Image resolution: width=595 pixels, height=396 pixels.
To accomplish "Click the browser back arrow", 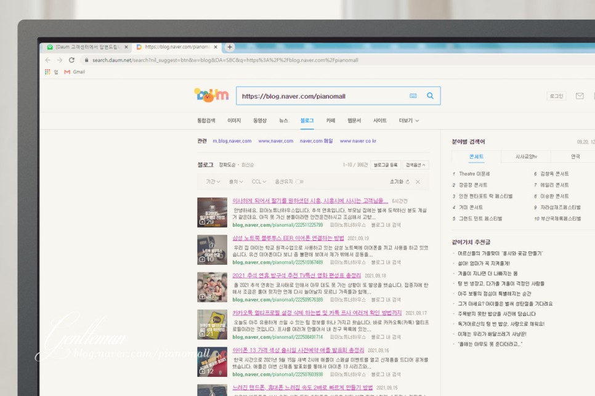I will click(x=48, y=60).
